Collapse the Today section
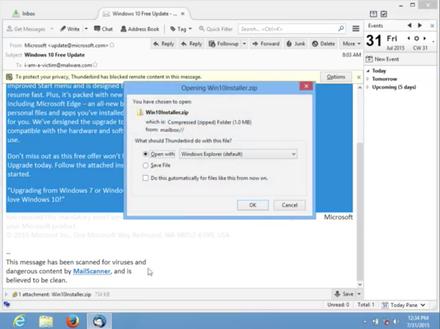Screen dimensions: 440x329 (x=368, y=71)
